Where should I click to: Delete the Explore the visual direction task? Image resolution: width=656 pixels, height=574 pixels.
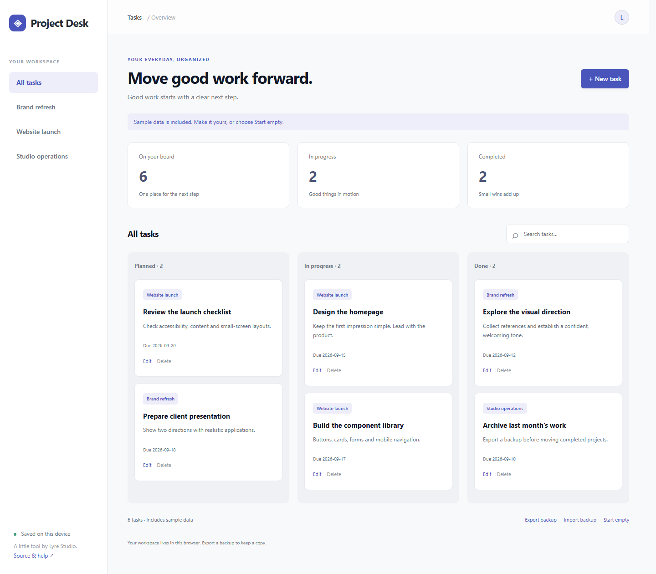pos(504,370)
